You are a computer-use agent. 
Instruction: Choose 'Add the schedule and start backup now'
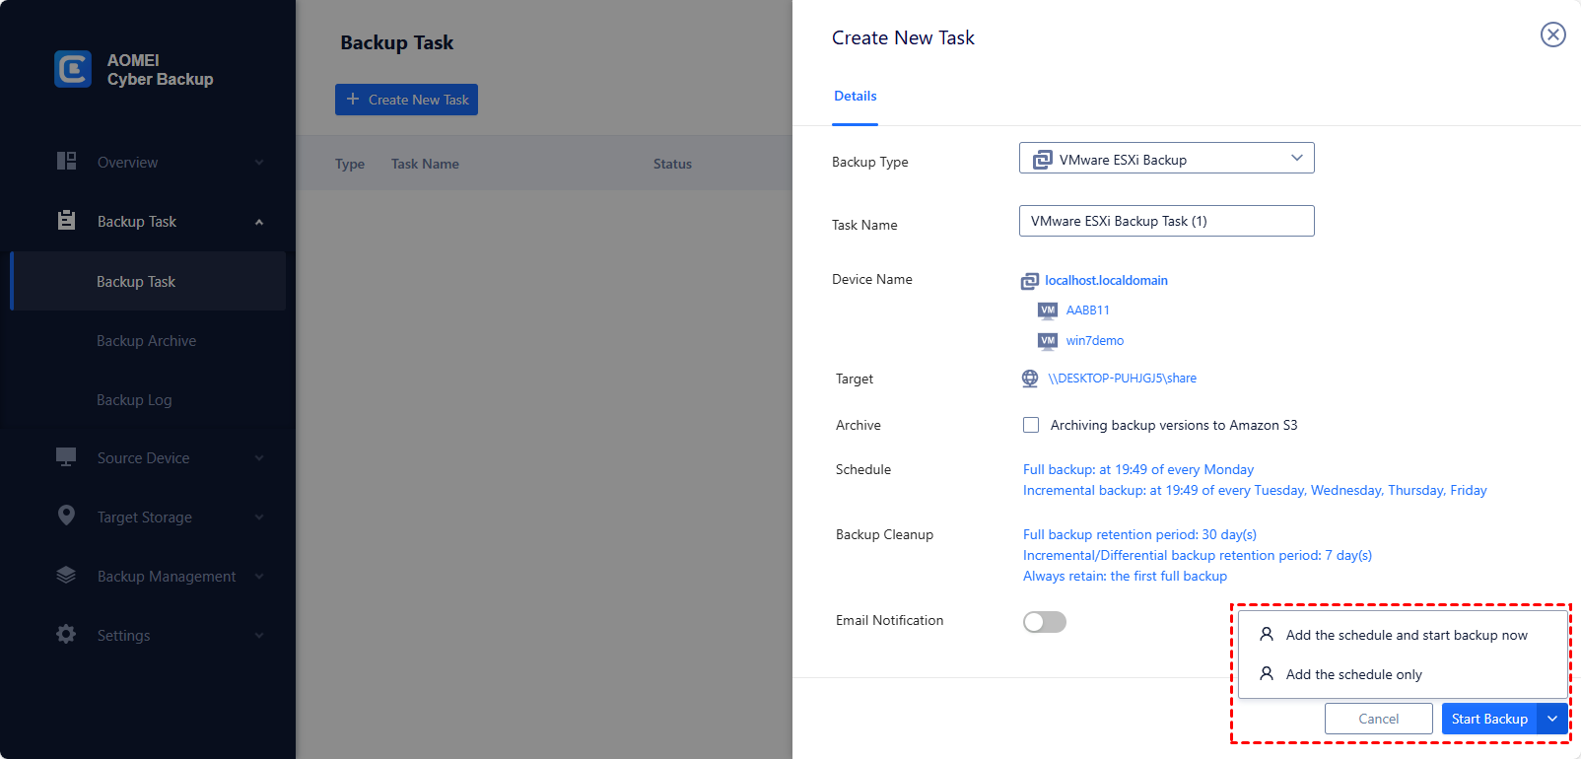coord(1406,636)
